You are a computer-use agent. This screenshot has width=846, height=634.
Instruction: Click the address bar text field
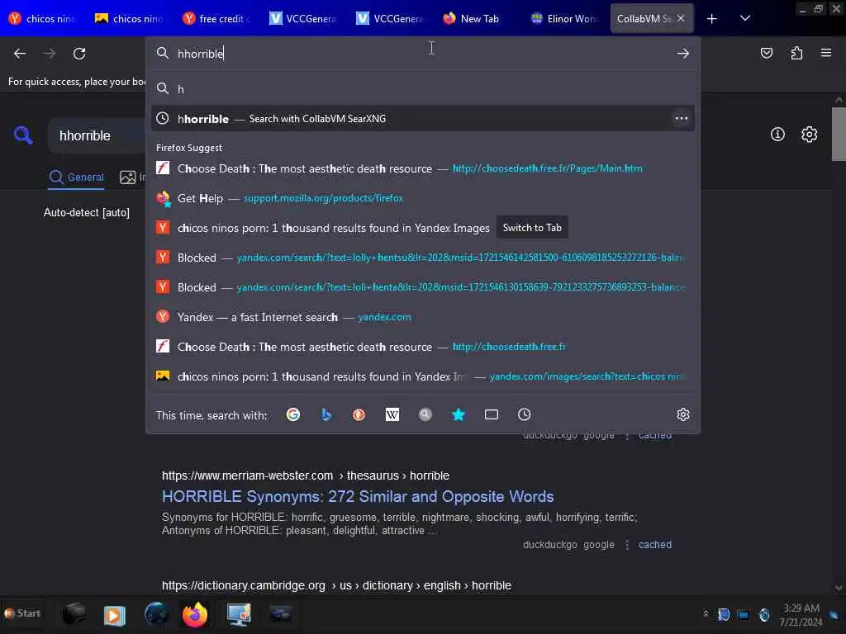coord(422,54)
